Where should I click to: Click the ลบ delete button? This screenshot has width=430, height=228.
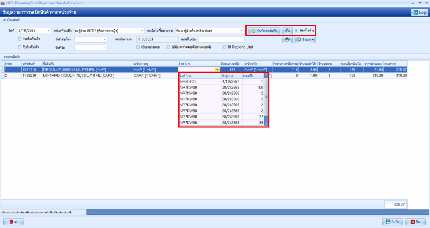coord(14,222)
